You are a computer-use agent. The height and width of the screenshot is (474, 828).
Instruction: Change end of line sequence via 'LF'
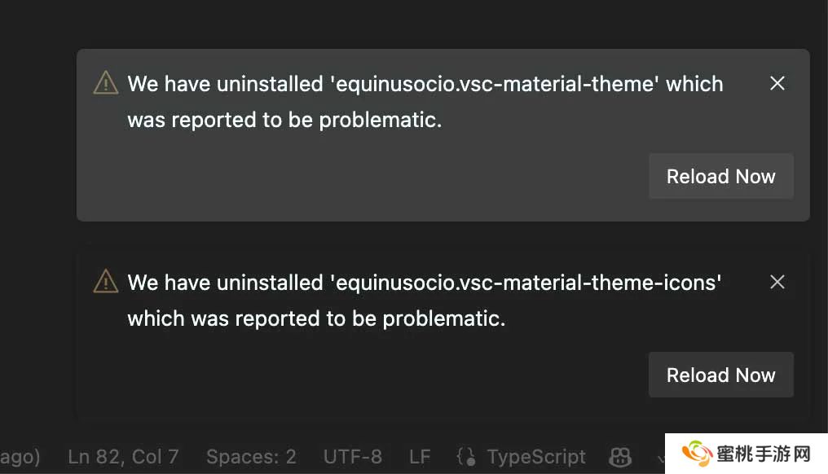(420, 457)
